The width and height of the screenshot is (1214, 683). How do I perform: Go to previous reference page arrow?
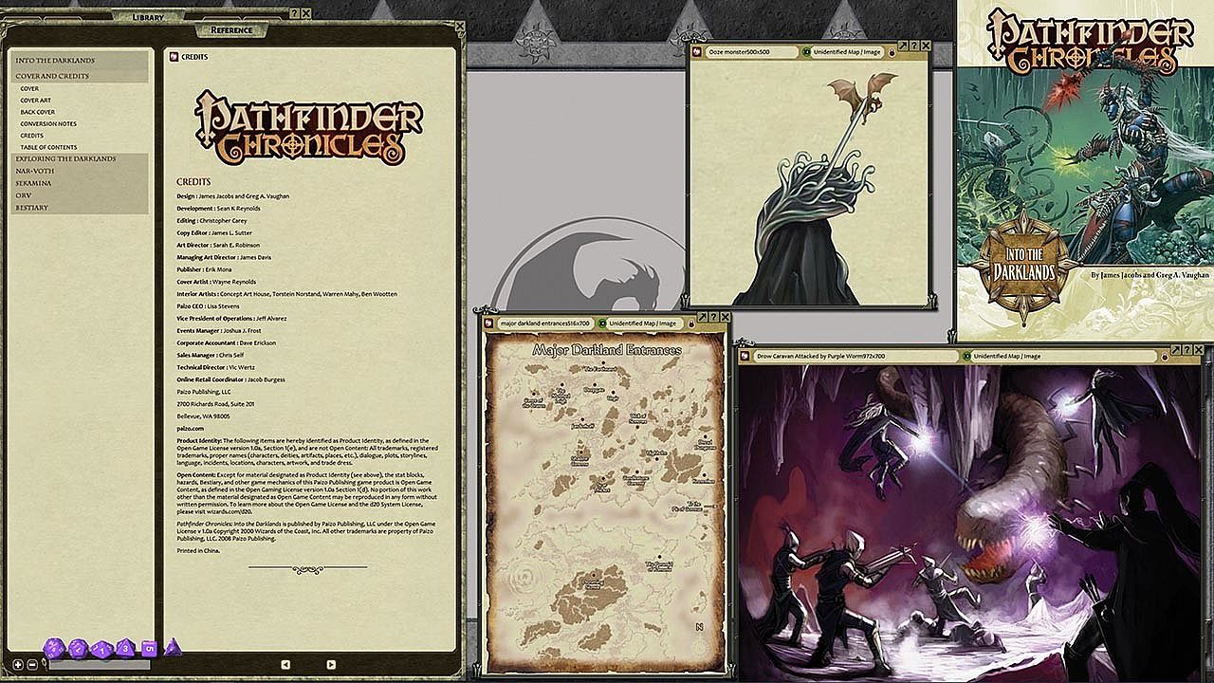[285, 664]
